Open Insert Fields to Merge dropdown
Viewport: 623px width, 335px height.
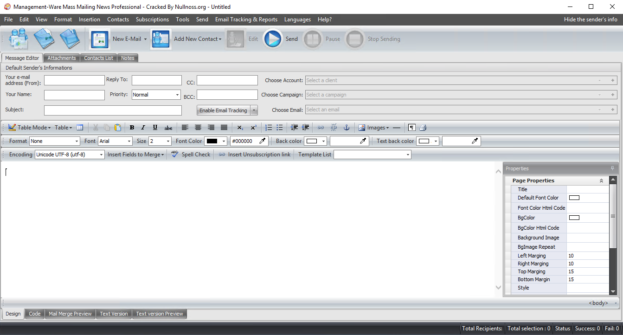click(136, 155)
